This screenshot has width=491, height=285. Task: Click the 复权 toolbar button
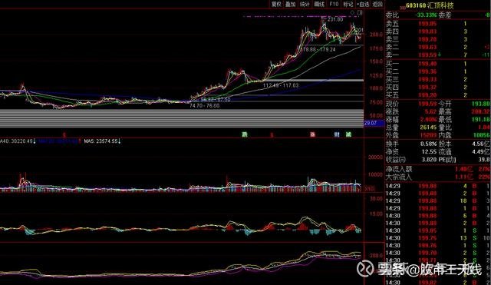276,4
